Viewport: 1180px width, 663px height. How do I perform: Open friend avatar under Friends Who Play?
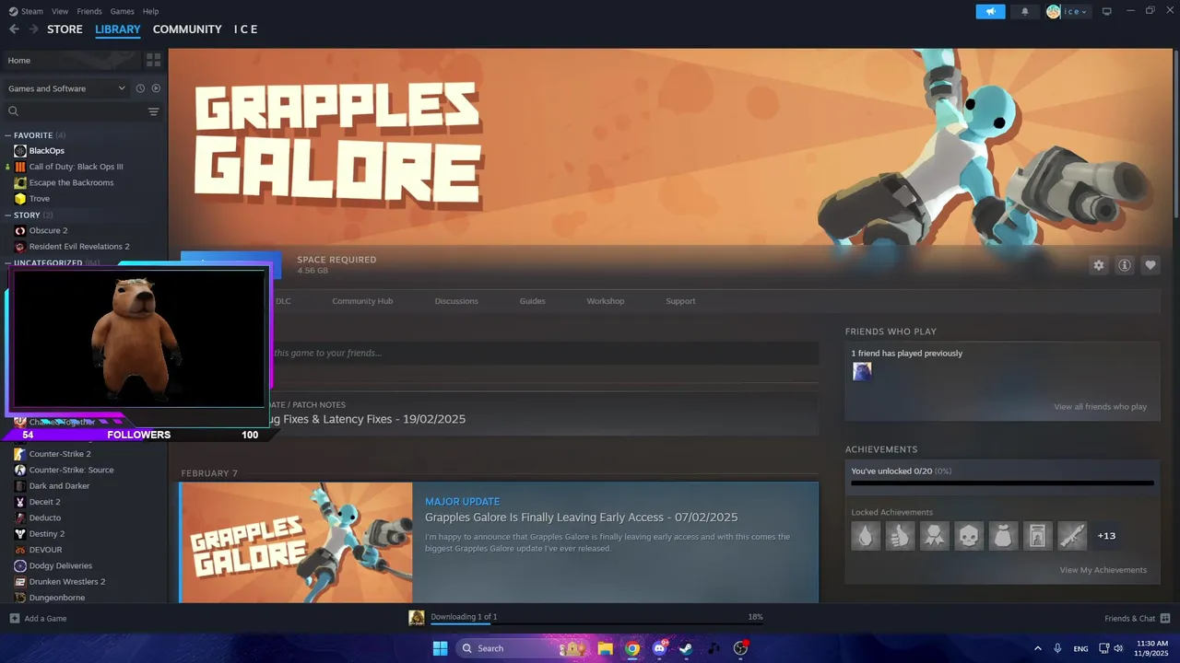point(862,371)
